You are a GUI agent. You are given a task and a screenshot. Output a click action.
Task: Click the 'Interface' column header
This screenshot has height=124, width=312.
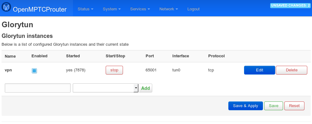tap(181, 56)
